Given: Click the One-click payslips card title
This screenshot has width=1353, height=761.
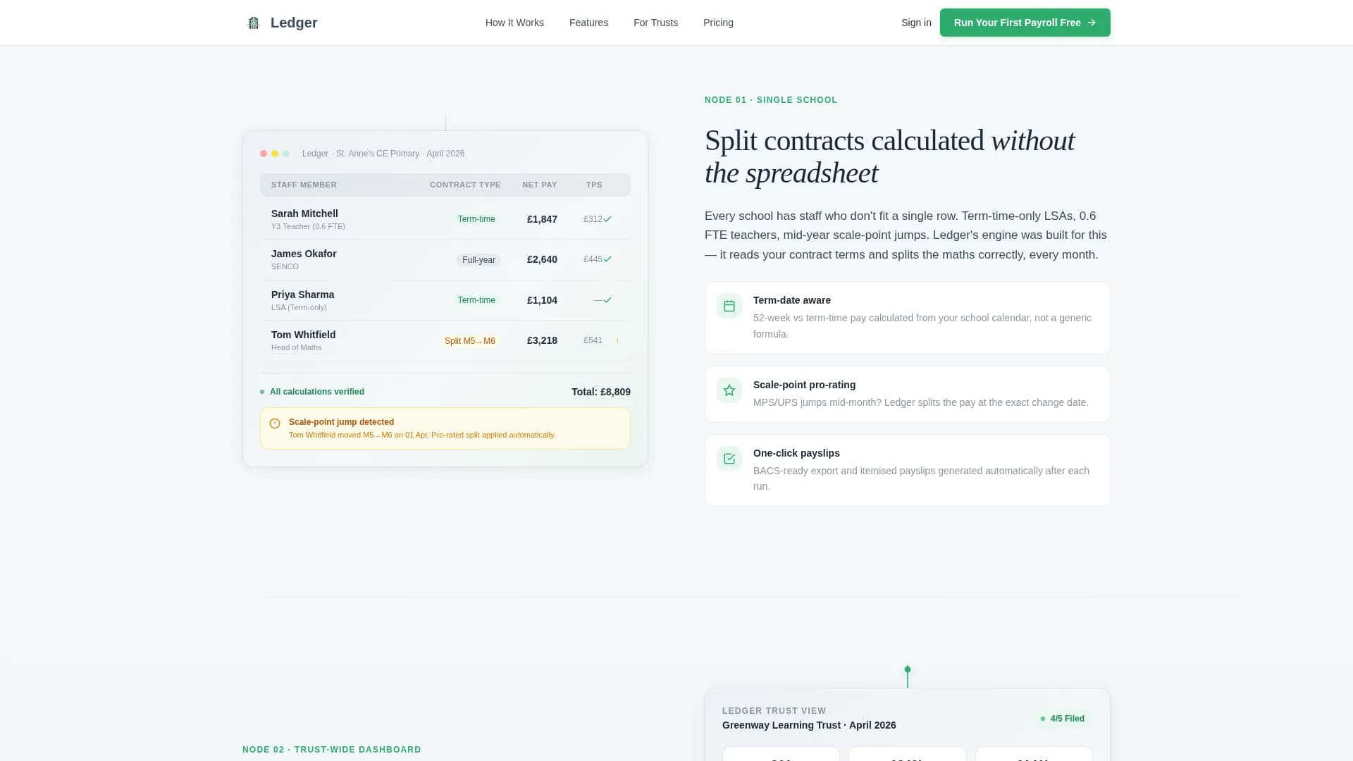Looking at the screenshot, I should 796,453.
